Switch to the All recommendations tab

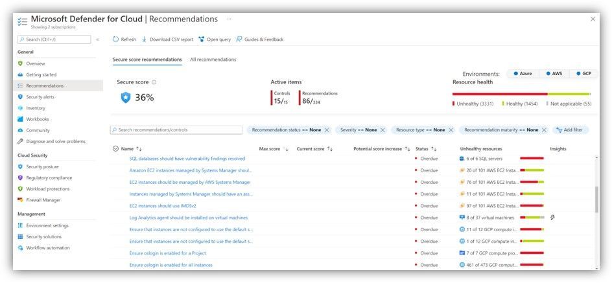[x=213, y=60]
